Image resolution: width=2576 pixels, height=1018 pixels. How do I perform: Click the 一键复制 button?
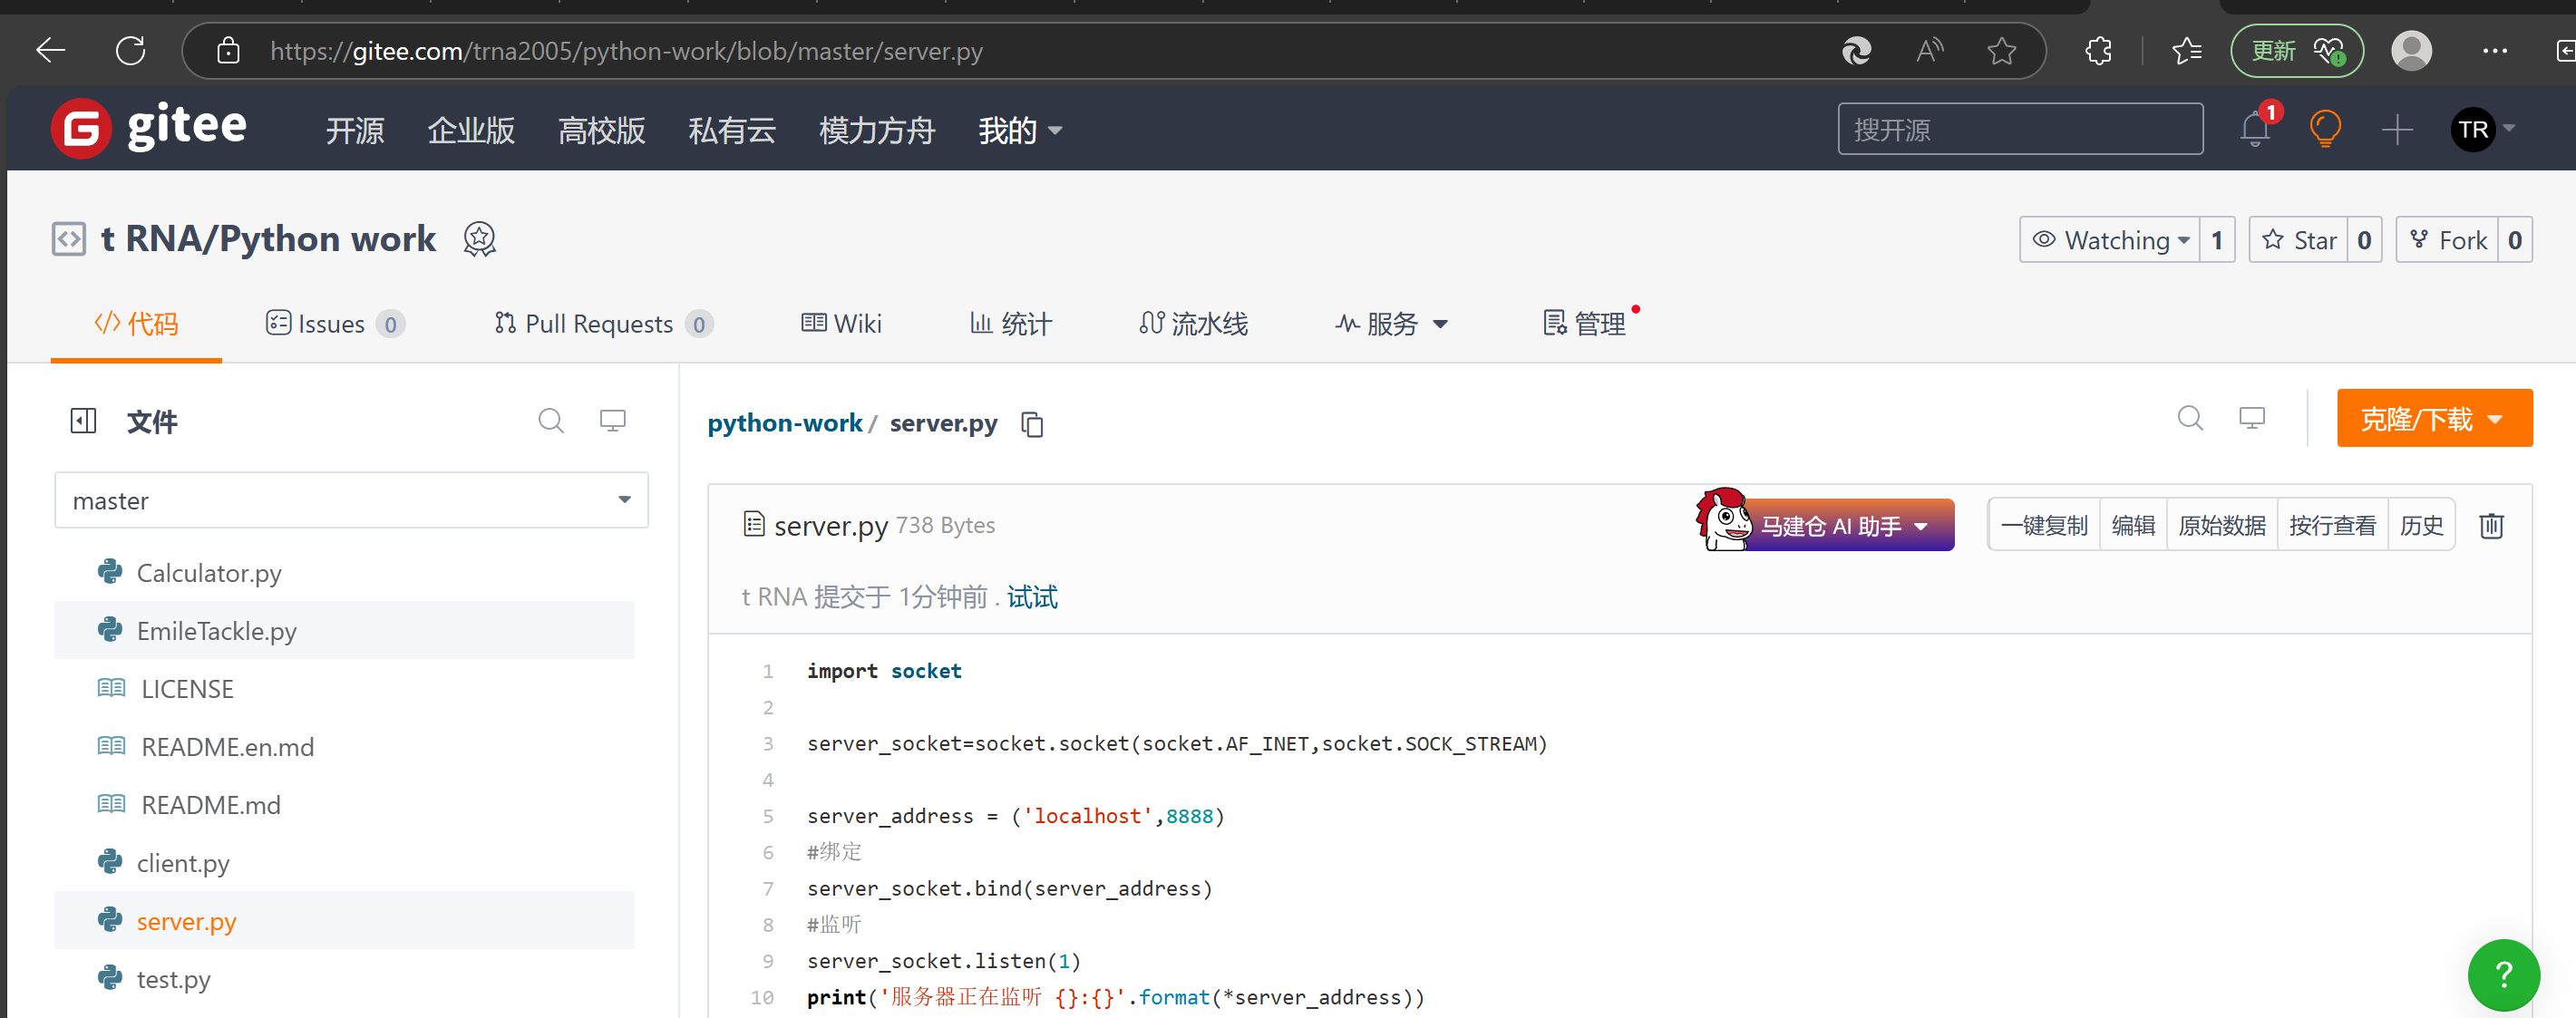[x=2043, y=525]
